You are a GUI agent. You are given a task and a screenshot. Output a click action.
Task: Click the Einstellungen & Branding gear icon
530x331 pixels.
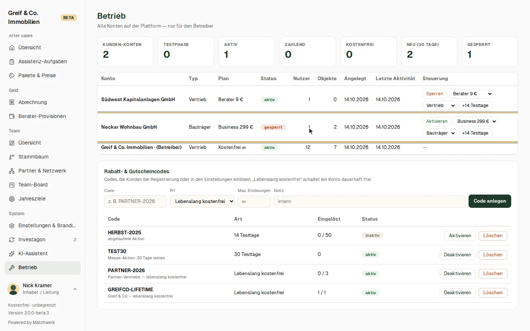click(x=12, y=226)
